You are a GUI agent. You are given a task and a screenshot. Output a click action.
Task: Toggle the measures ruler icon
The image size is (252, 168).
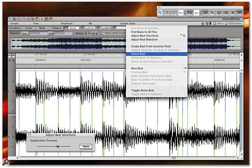[86, 33]
